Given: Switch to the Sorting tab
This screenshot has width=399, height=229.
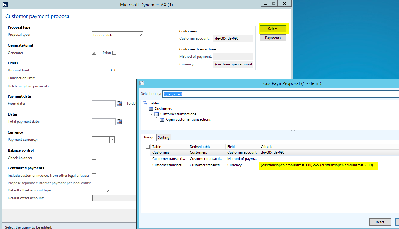Looking at the screenshot, I should point(164,137).
